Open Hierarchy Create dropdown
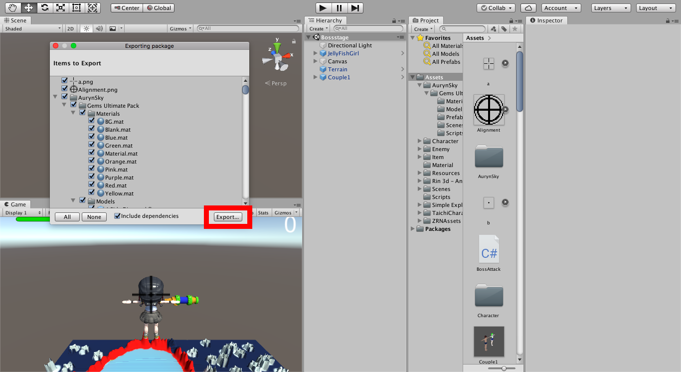This screenshot has height=372, width=681. pyautogui.click(x=319, y=29)
